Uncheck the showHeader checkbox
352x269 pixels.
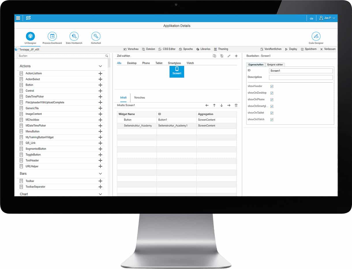[272, 86]
